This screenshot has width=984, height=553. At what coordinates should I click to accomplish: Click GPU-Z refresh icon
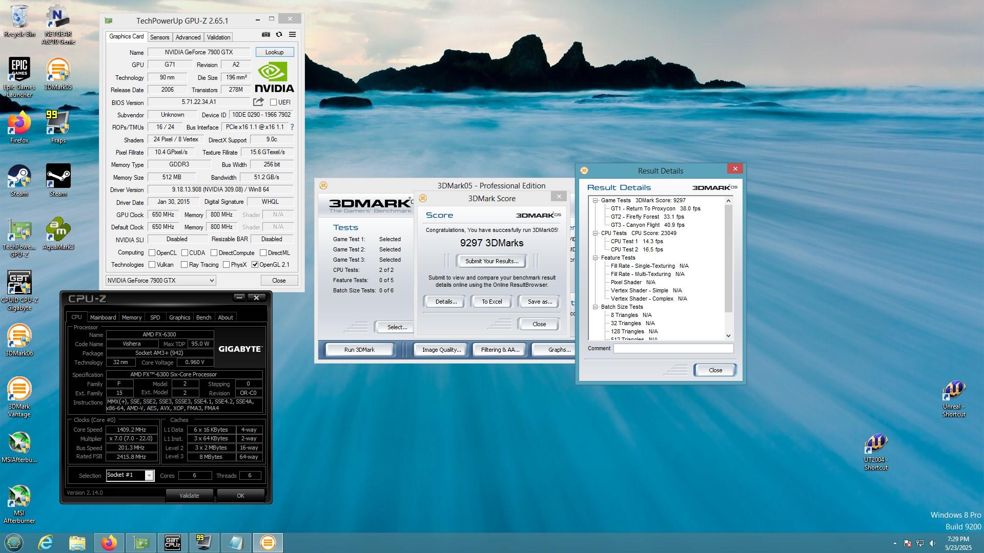click(x=279, y=34)
